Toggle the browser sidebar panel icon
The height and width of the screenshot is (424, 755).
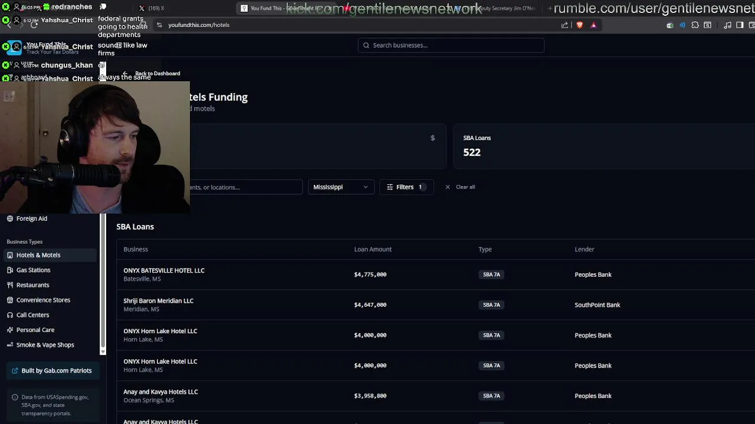point(740,25)
